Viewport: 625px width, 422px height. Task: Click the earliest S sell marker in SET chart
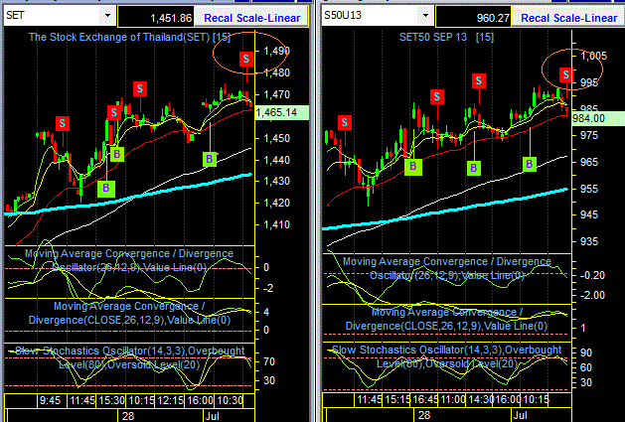click(63, 123)
